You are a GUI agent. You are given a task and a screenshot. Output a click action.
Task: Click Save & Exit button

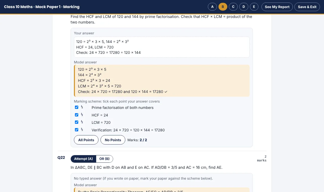pos(307,7)
